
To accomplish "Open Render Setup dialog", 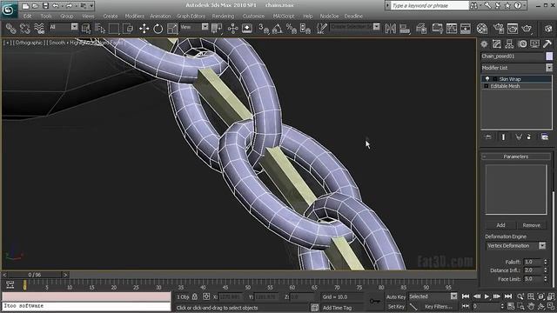I will click(499, 29).
